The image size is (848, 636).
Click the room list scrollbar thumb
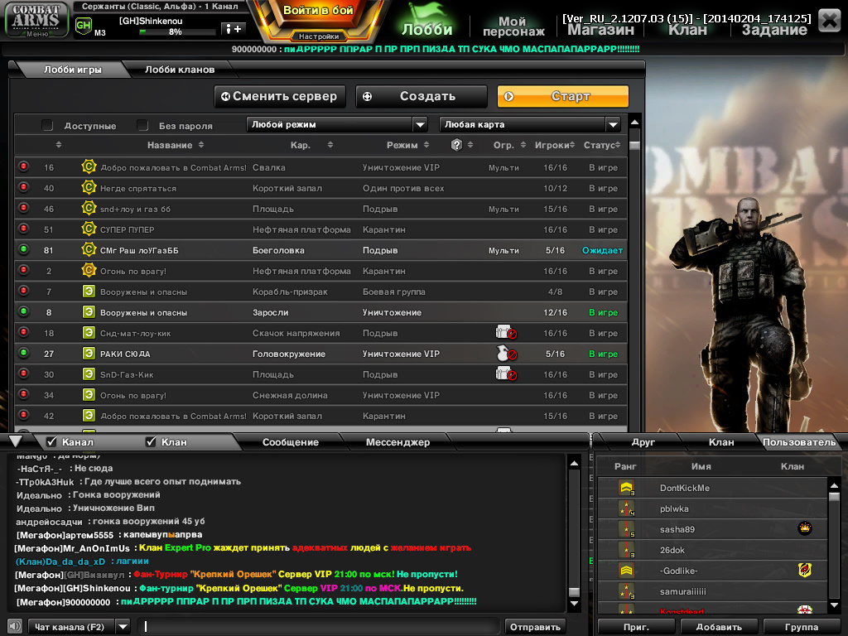tap(634, 144)
